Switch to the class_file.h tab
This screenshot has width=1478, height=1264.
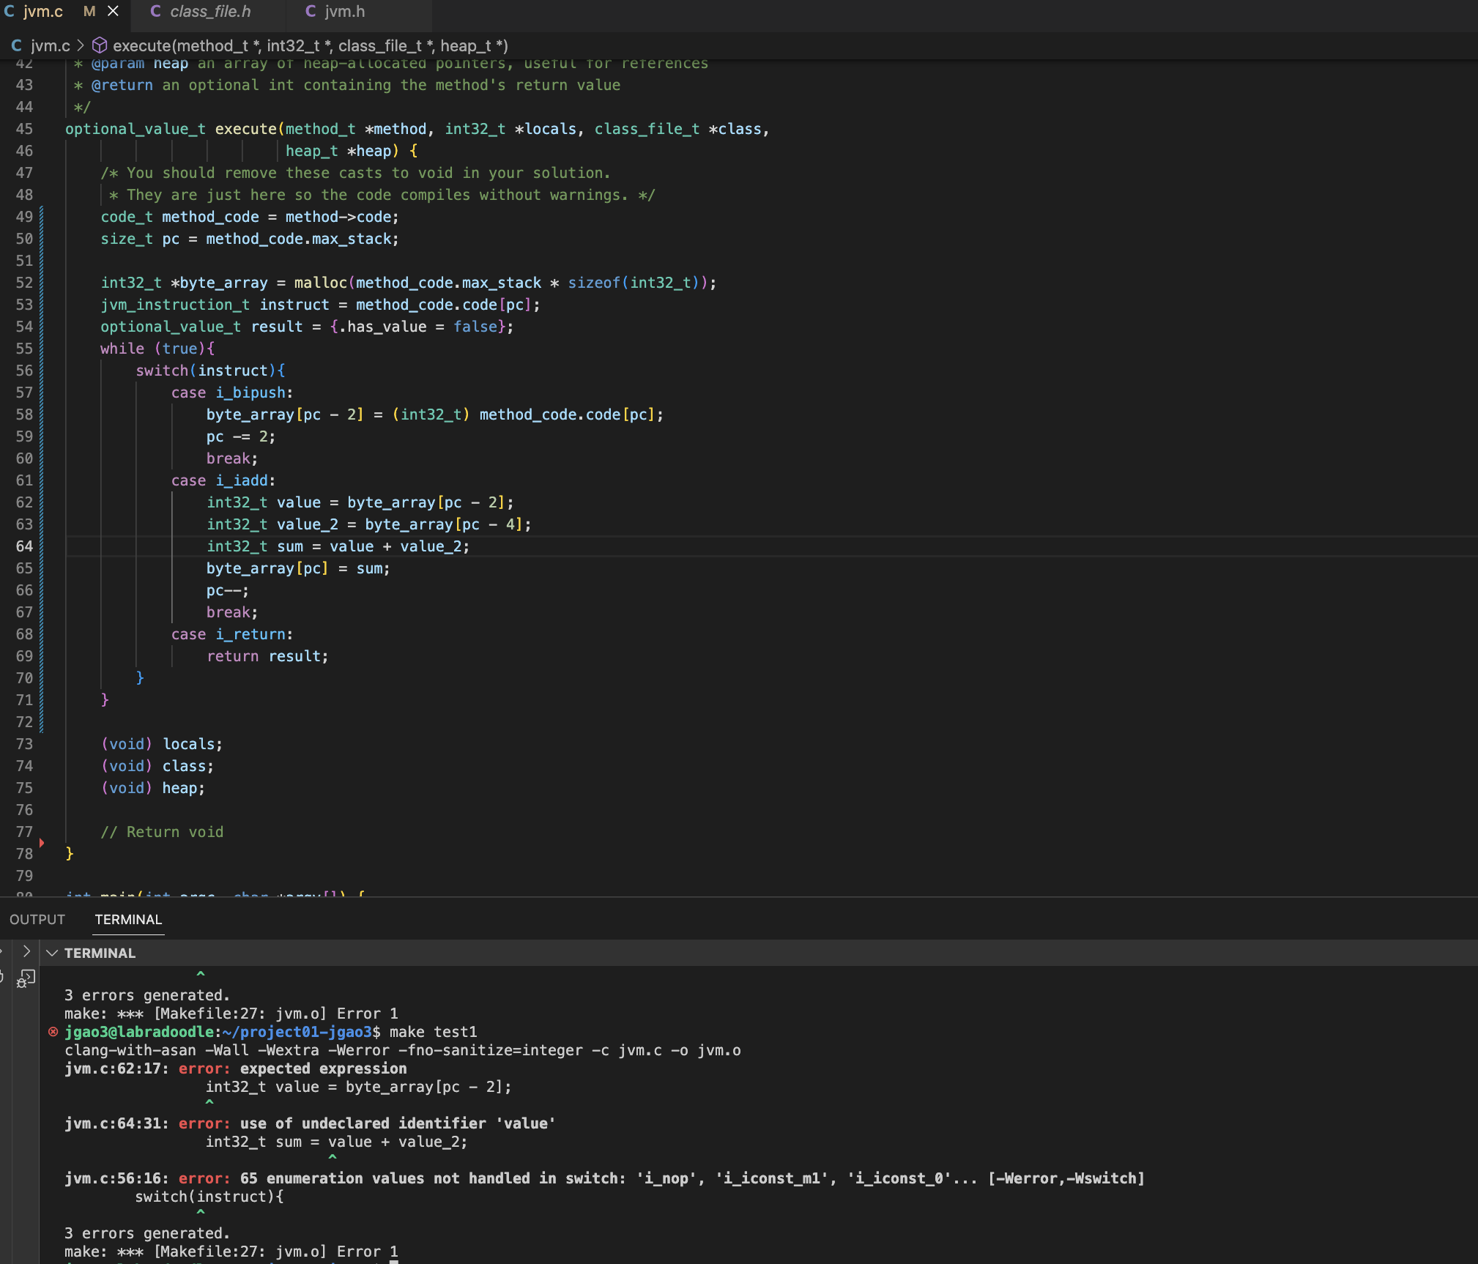tap(210, 12)
